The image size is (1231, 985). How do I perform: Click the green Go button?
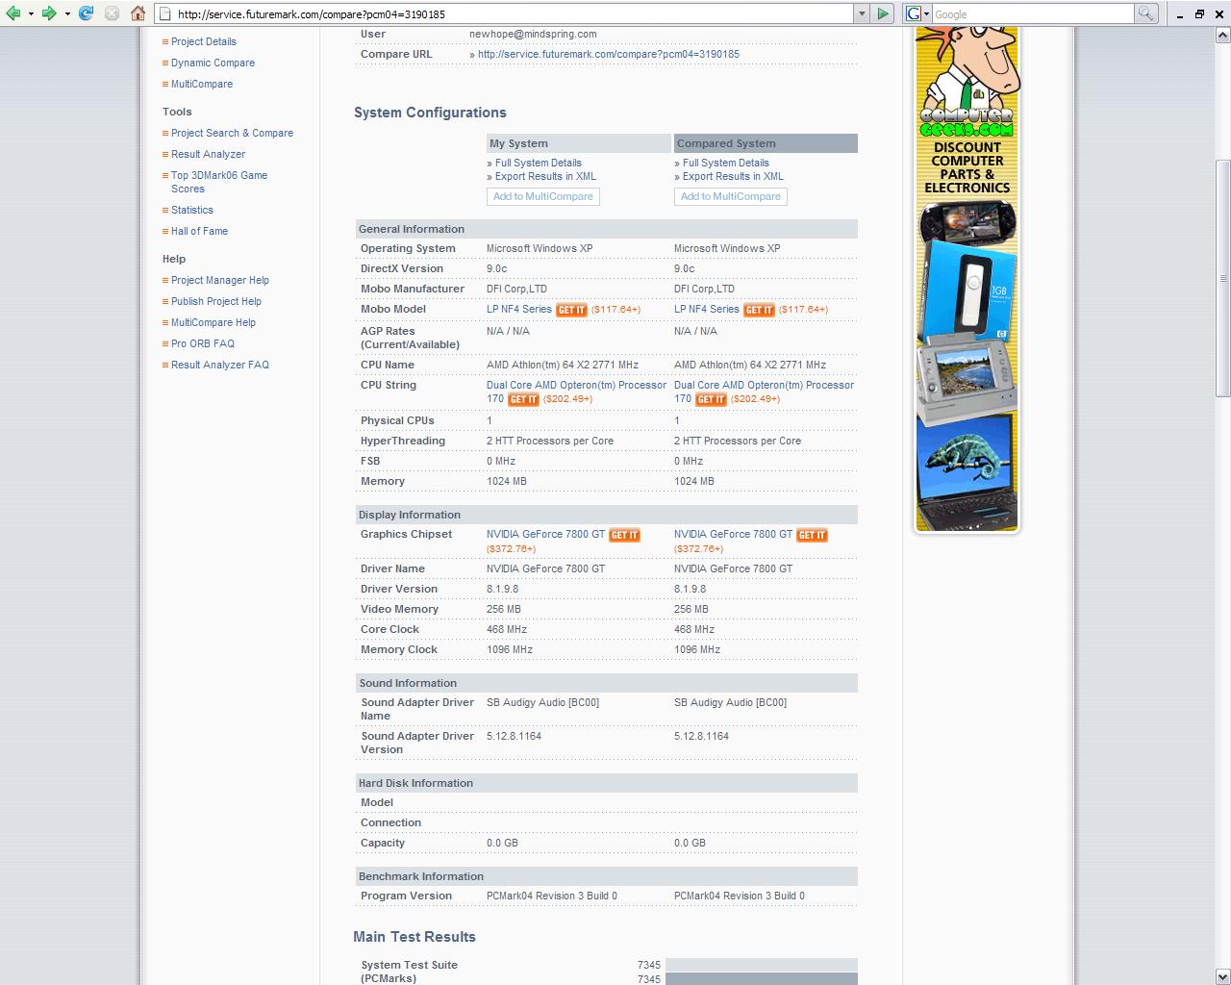pyautogui.click(x=883, y=13)
